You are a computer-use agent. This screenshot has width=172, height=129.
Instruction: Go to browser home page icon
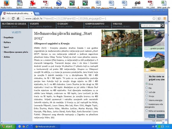pos(18,19)
